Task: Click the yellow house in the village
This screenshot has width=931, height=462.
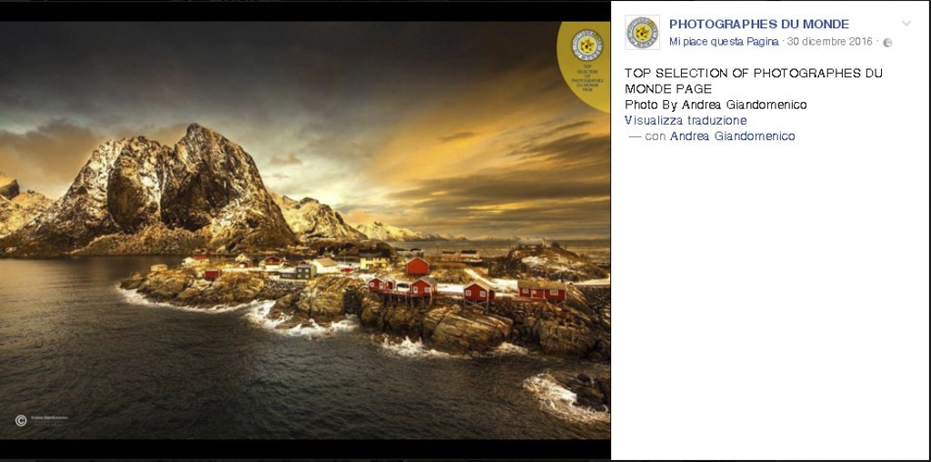Action: [374, 261]
